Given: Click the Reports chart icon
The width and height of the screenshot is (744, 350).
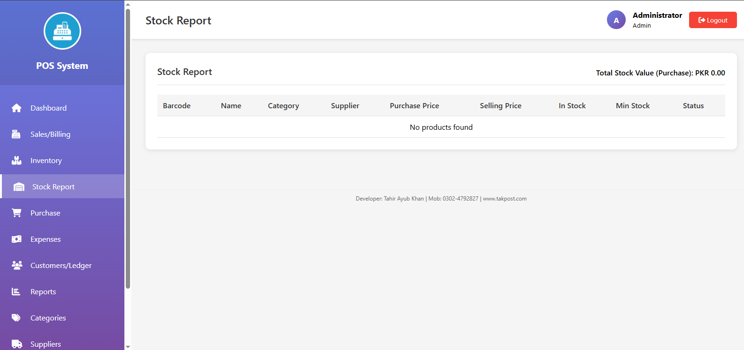Looking at the screenshot, I should (x=16, y=292).
